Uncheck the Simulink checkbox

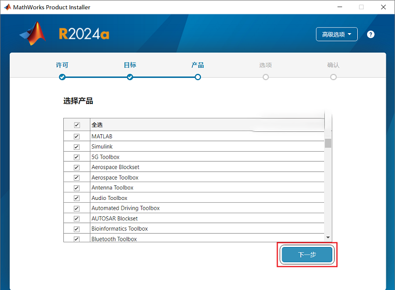(77, 146)
